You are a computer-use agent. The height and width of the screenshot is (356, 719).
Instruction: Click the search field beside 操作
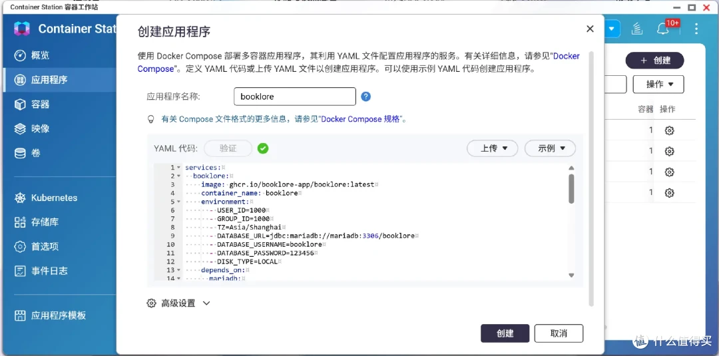615,85
